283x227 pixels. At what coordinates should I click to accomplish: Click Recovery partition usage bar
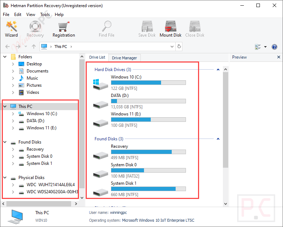[148, 152]
